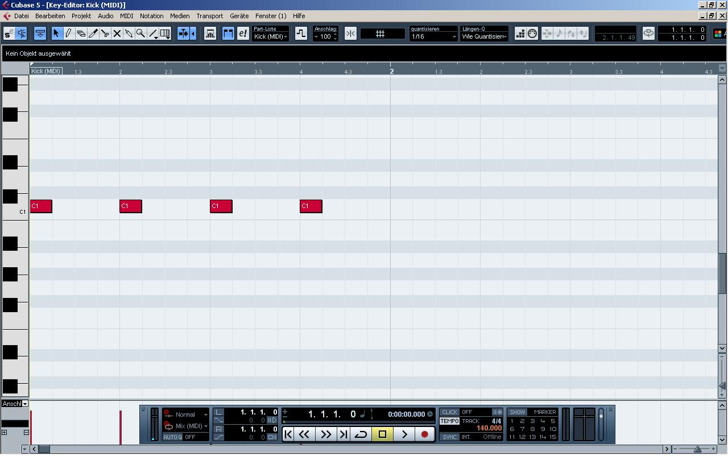Remove controller lane with minus button
The height and width of the screenshot is (456, 728).
pos(26,433)
